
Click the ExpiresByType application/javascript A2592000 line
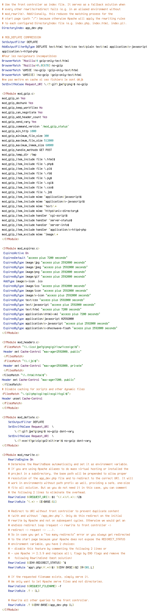(38, 319)
